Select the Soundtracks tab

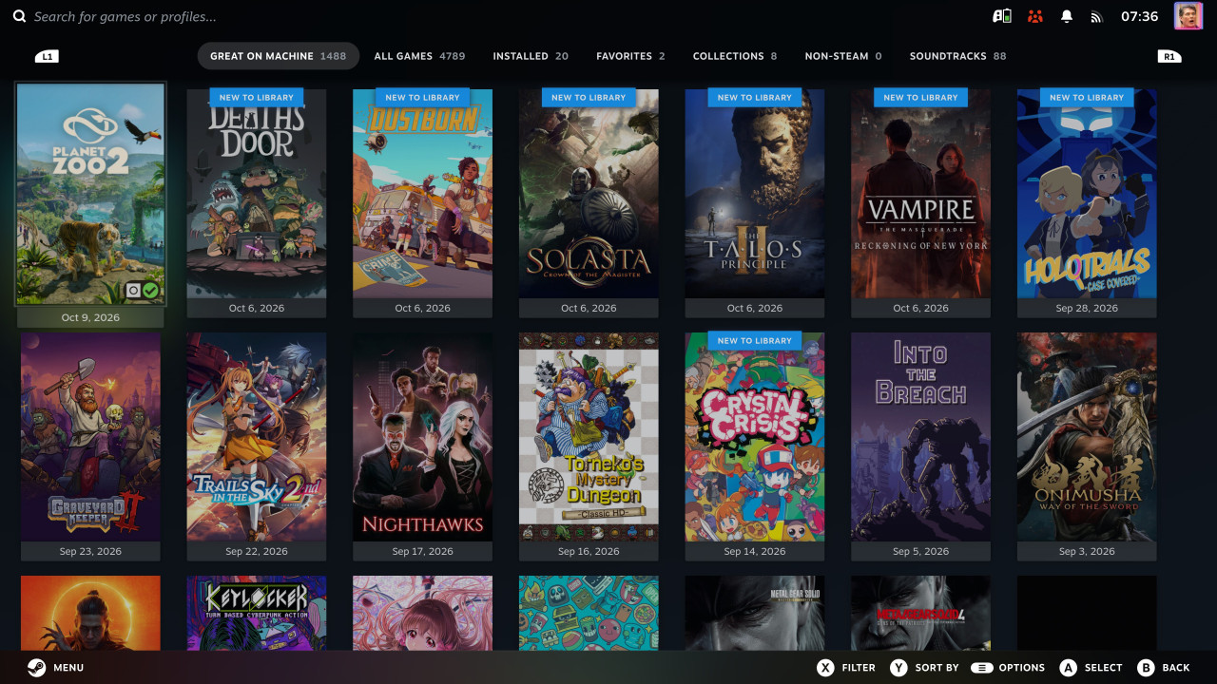957,56
